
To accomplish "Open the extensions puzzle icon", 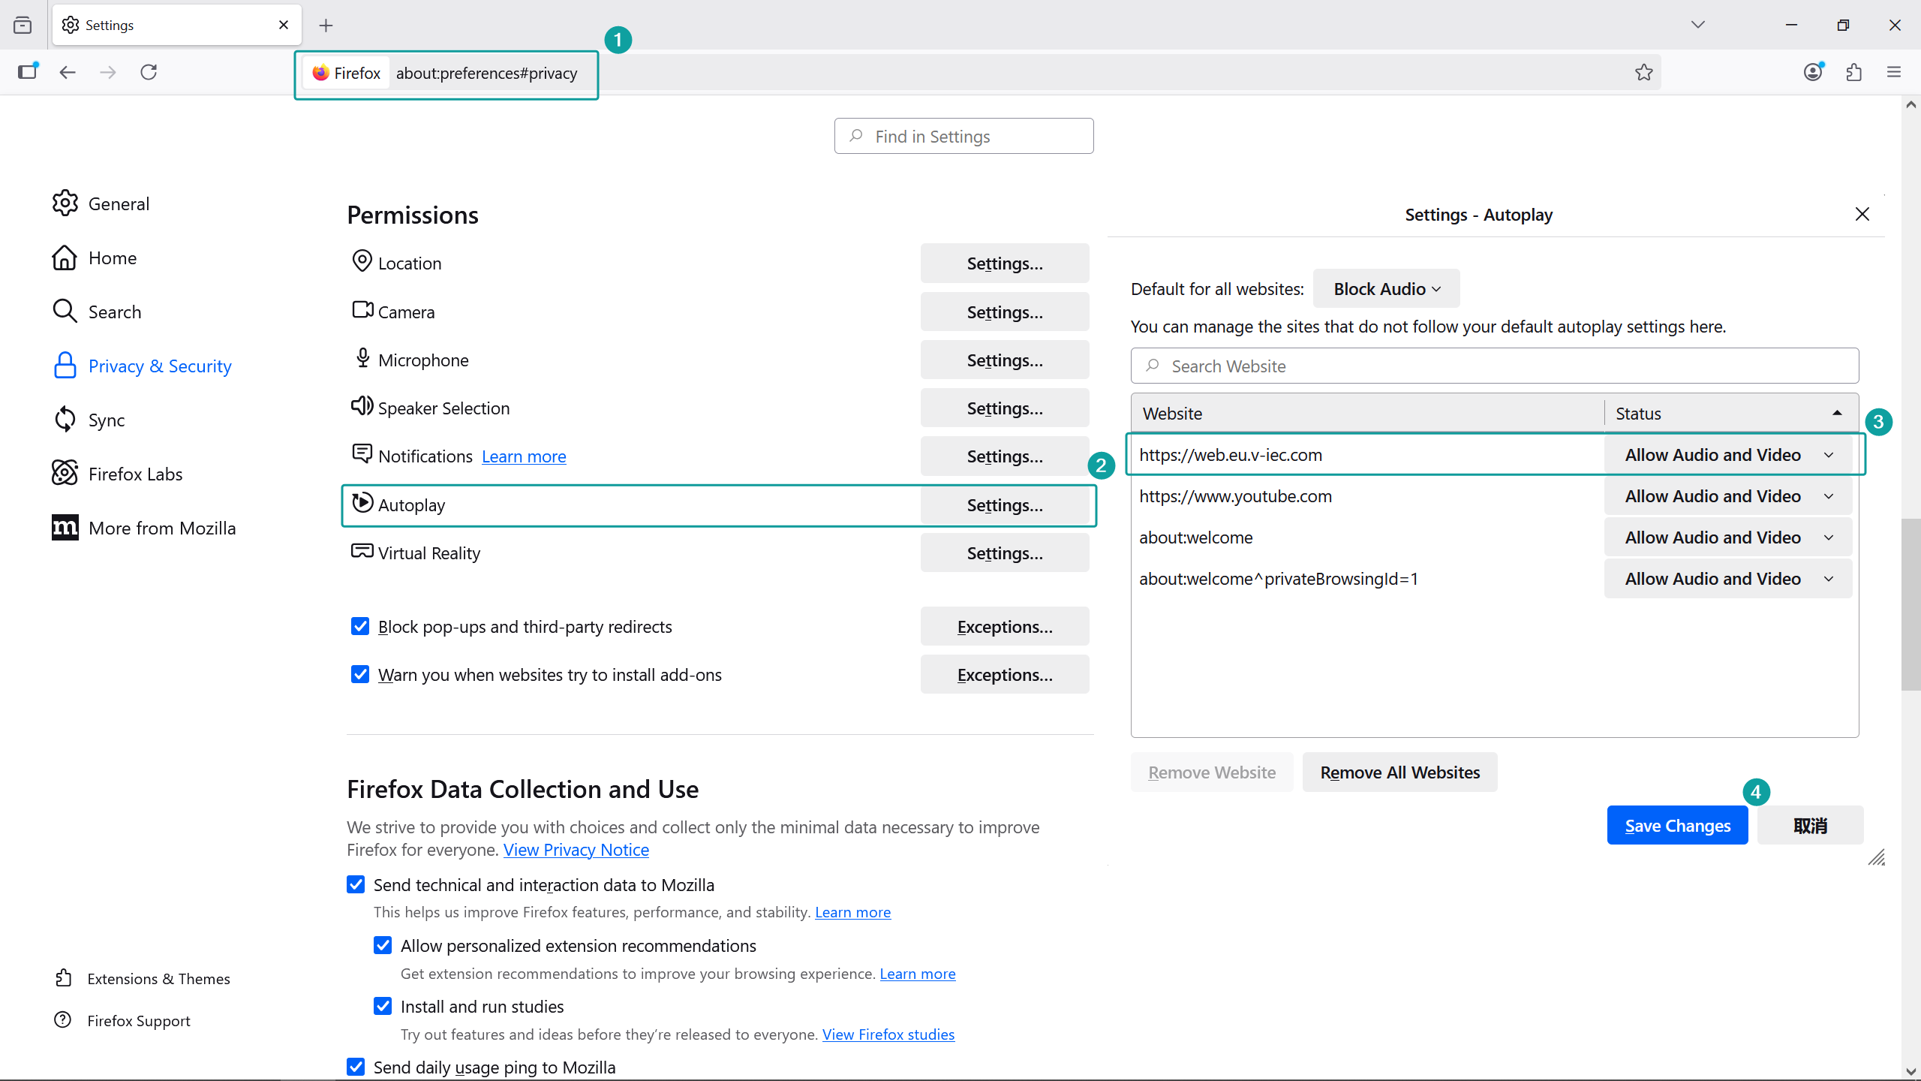I will pos(1853,72).
